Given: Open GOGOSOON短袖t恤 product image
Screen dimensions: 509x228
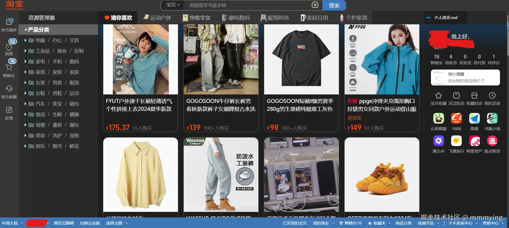Looking at the screenshot, I should pos(301,59).
